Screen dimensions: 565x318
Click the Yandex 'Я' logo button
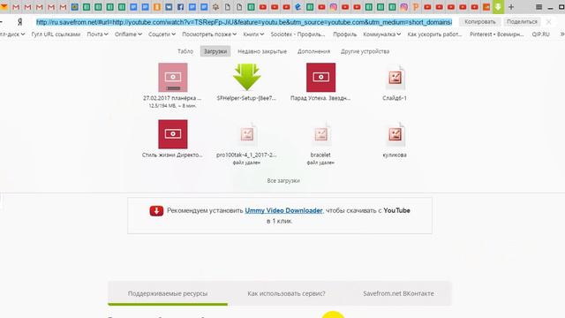click(x=19, y=22)
